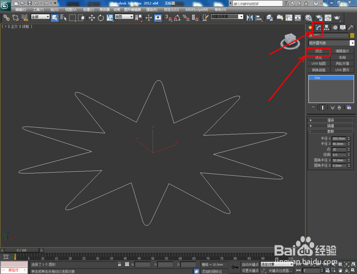Click the Render Production teapot icon
The height and width of the screenshot is (274, 357).
click(337, 17)
